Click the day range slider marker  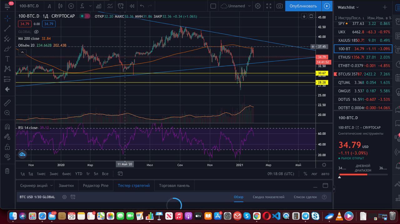(340, 177)
